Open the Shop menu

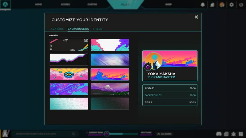pos(169,4)
